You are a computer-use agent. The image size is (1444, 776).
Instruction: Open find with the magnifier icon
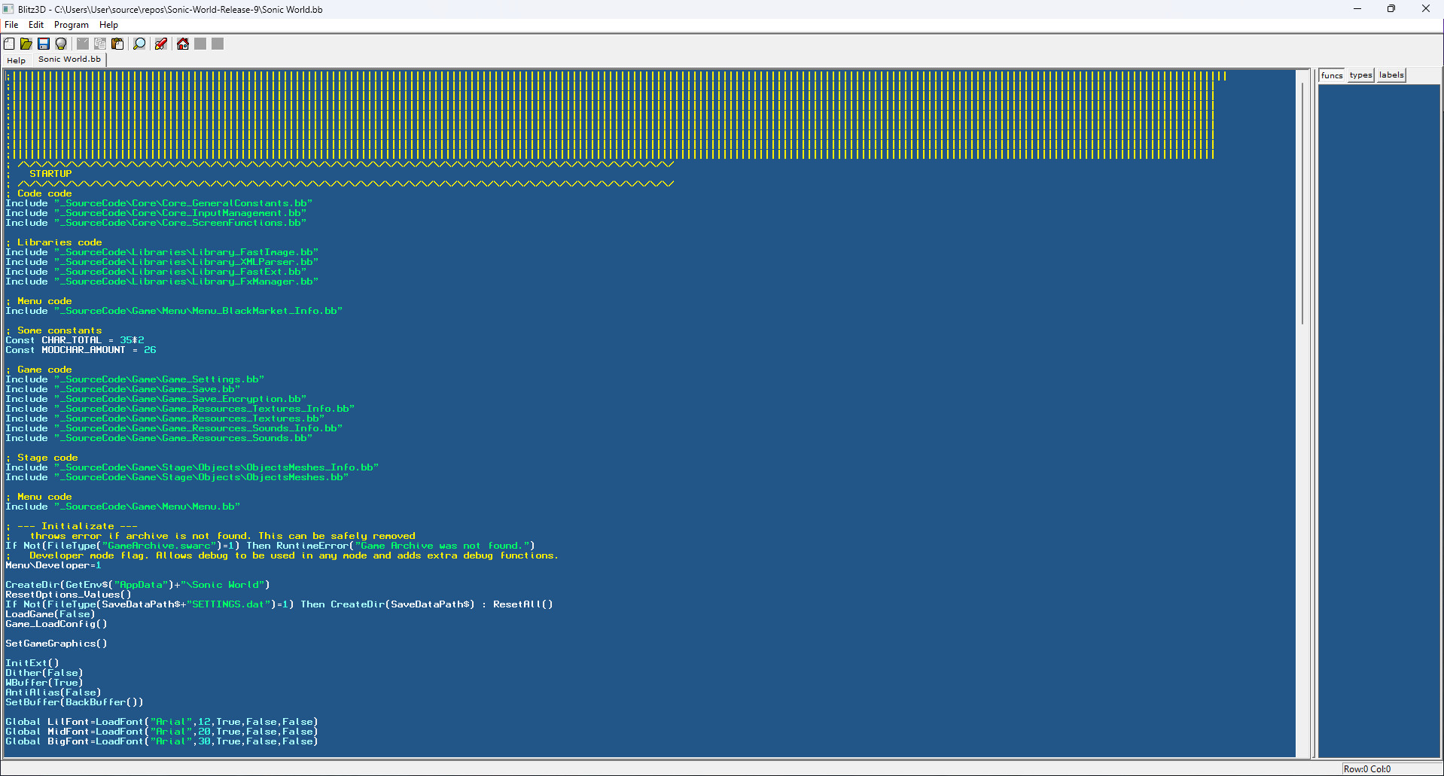point(139,44)
